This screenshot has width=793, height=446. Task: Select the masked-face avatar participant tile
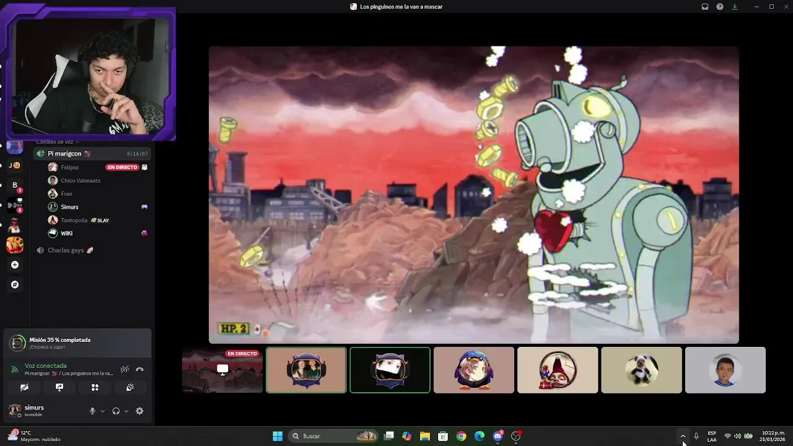pos(390,370)
